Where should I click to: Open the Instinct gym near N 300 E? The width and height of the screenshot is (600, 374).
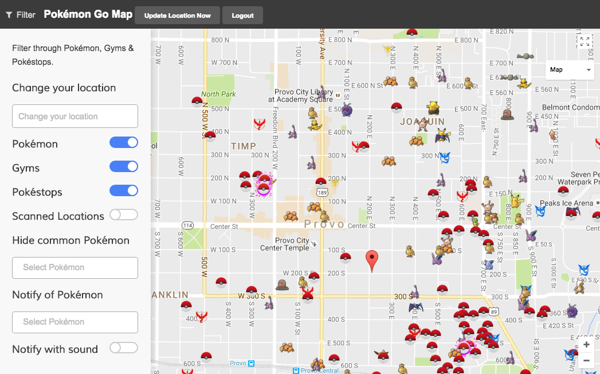coord(388,49)
